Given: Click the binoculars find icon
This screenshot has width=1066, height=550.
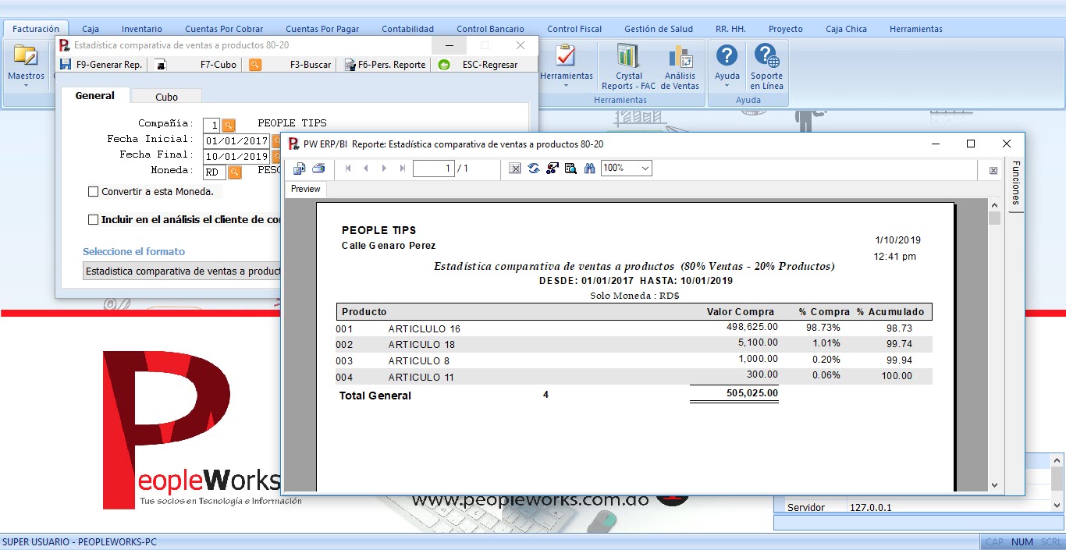Looking at the screenshot, I should pos(589,168).
